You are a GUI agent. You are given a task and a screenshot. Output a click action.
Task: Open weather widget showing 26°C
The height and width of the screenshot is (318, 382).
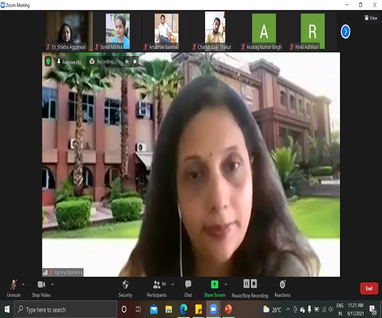point(272,310)
